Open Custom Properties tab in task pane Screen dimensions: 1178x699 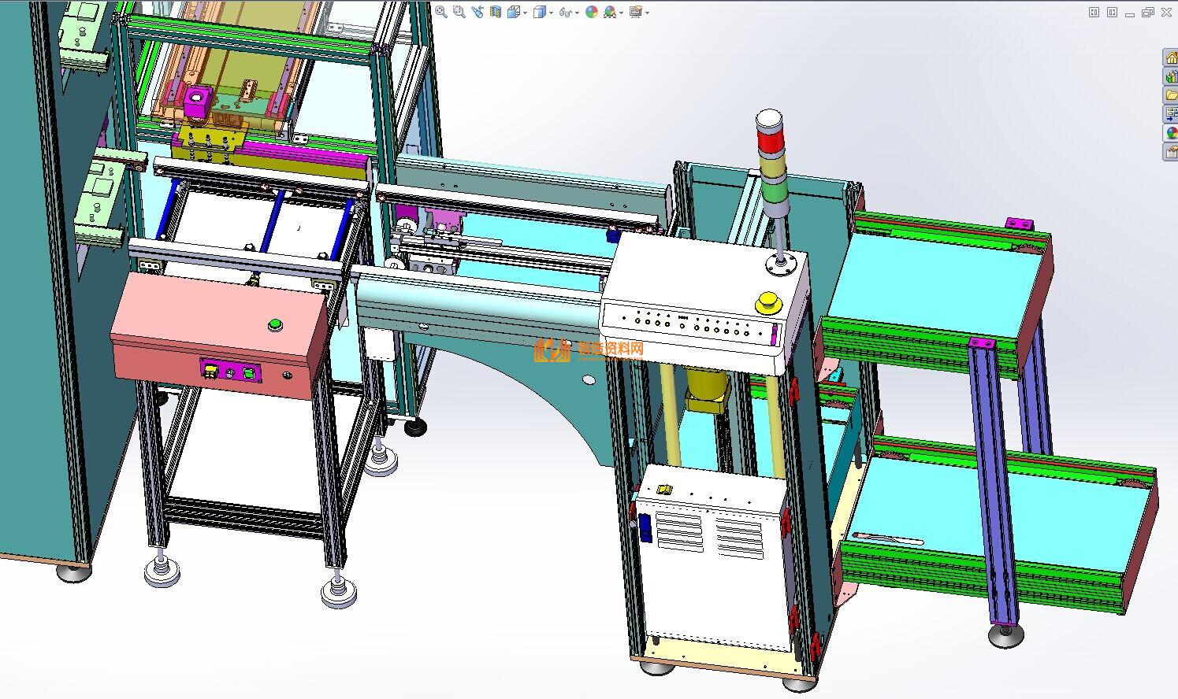(1172, 151)
